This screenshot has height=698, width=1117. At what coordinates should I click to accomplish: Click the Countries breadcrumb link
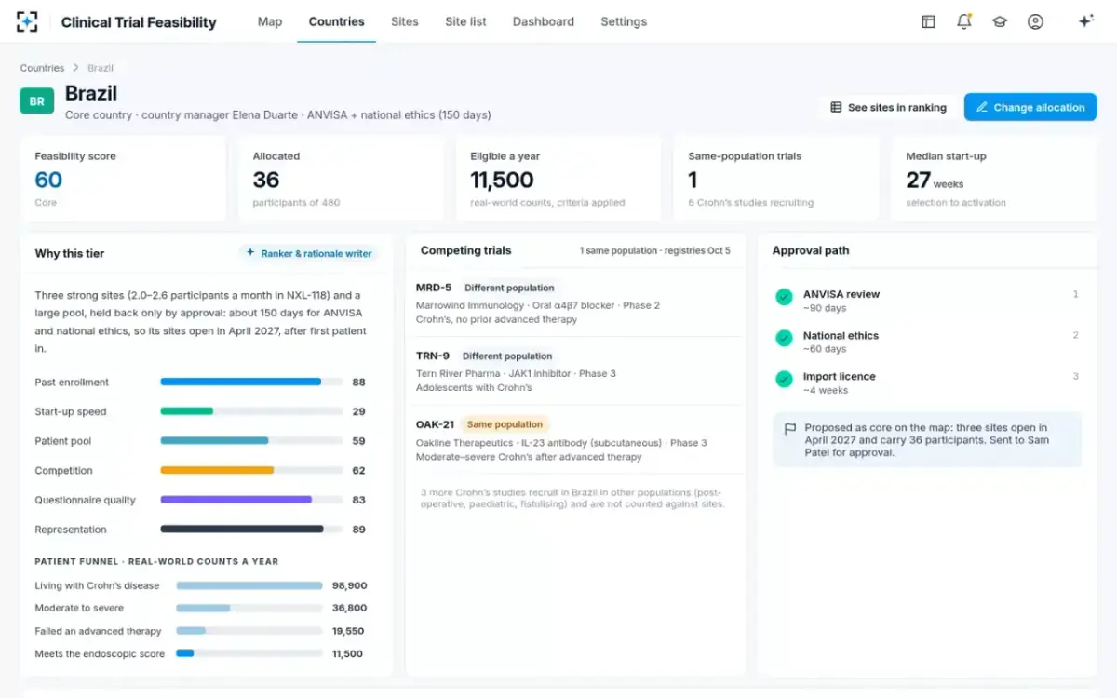42,68
